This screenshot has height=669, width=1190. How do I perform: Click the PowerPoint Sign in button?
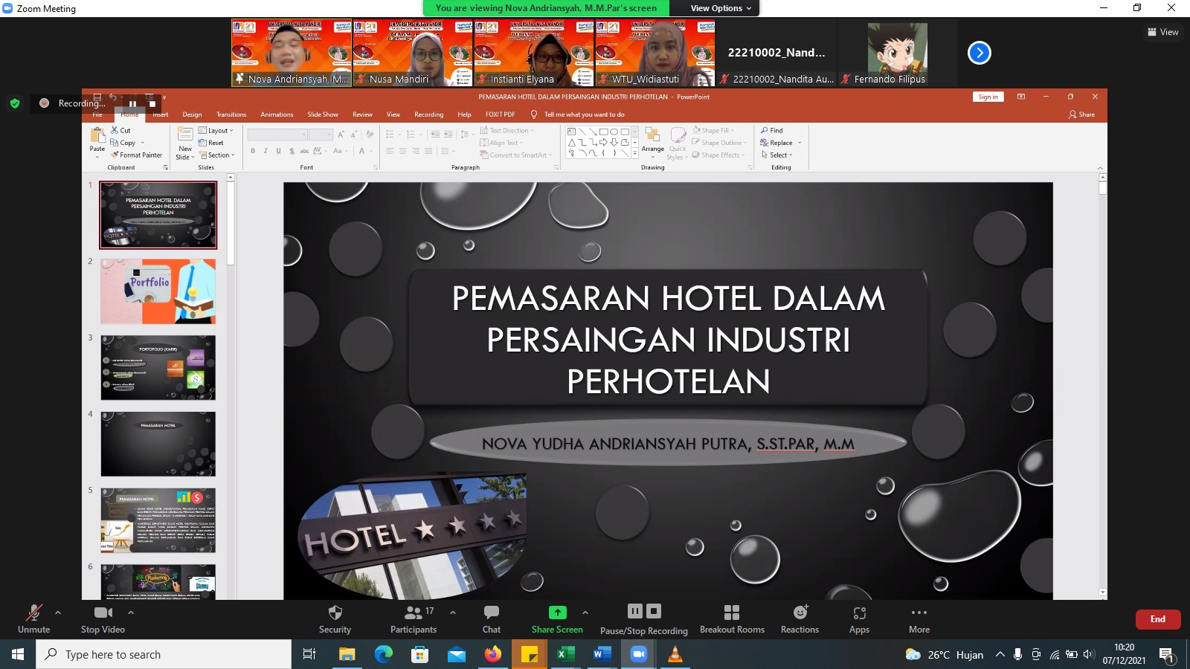click(x=988, y=97)
